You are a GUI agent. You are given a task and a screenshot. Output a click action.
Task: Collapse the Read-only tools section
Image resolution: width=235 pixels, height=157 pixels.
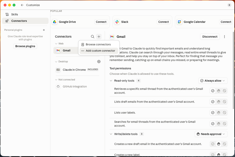coord(111,81)
